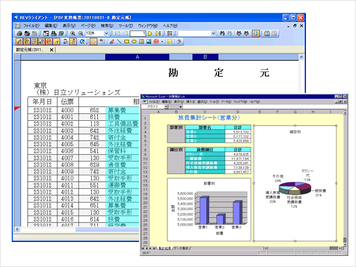Open the ファイル(F) menu in REV client
The width and height of the screenshot is (356, 267).
point(31,26)
